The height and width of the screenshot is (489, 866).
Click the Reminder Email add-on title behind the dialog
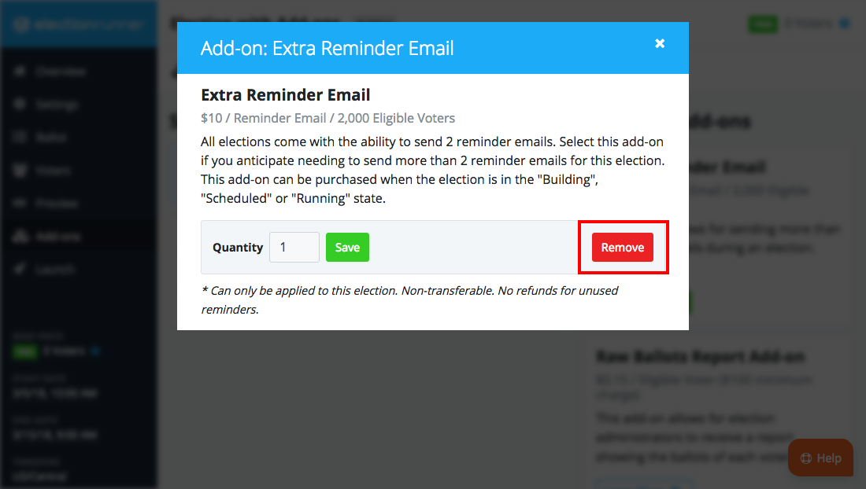(728, 167)
